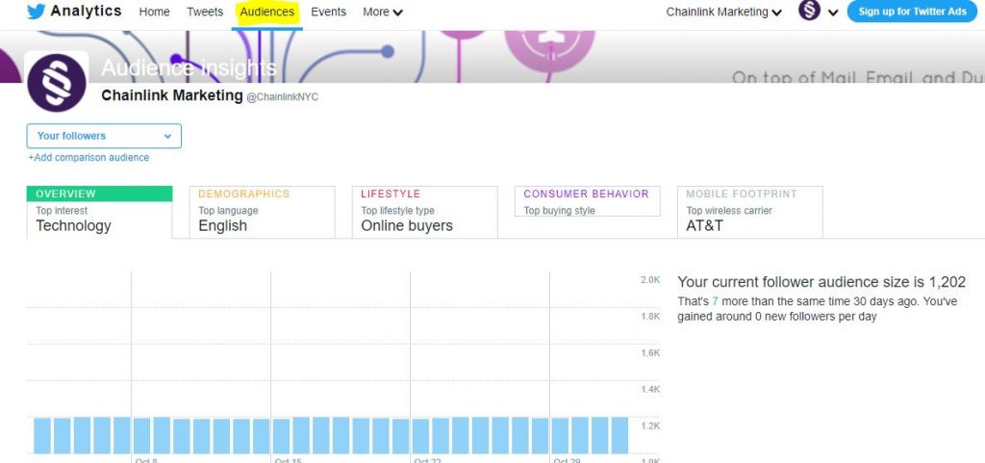Click the @ChainlinkNYC handle
This screenshot has height=463, width=985.
pyautogui.click(x=283, y=97)
